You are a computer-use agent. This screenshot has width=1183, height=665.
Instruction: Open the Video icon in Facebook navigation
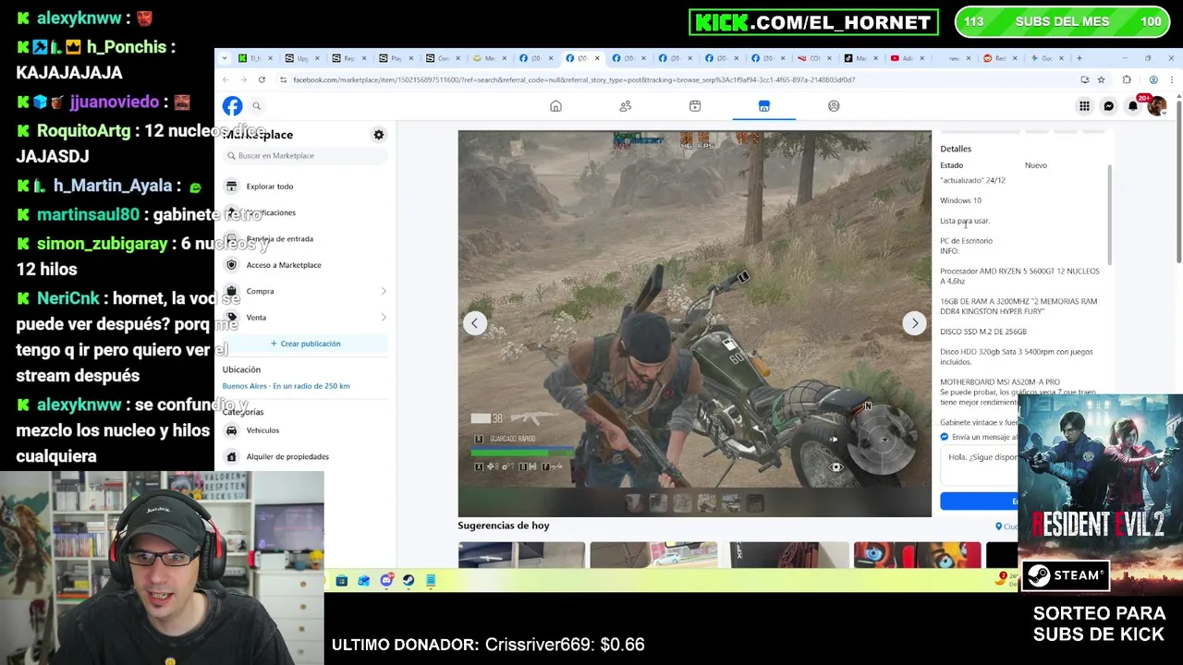click(x=695, y=106)
